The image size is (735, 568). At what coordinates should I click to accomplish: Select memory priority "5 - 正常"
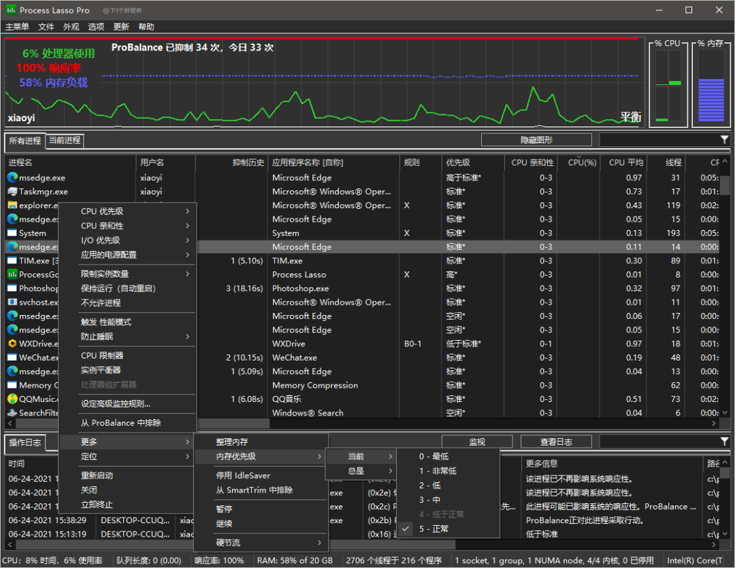tap(434, 529)
